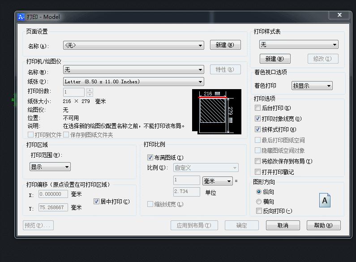Image resolution: width=356 pixels, height=262 pixels.
Task: Expand the 纸张 Letter size dropdown
Action: 133,82
